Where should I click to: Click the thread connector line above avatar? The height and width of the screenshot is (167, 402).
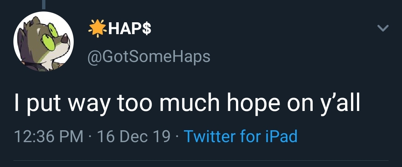(43, 4)
